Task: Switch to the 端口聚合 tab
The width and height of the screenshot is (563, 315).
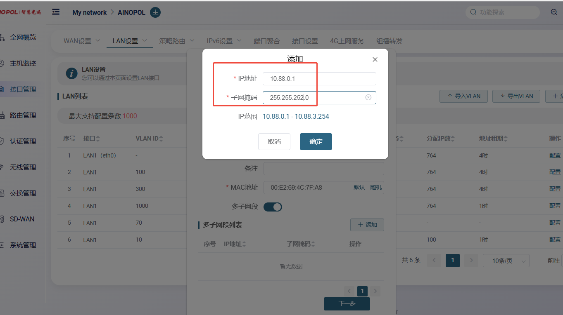Action: click(x=266, y=41)
